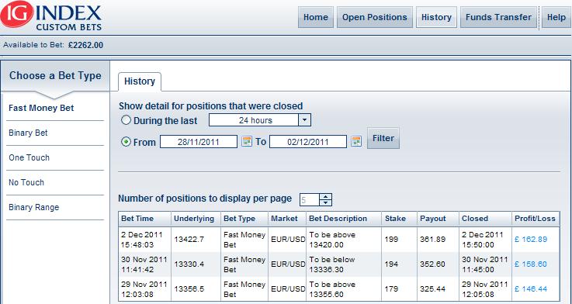Click the 'Choose a Bet Type' panel header

(55, 76)
